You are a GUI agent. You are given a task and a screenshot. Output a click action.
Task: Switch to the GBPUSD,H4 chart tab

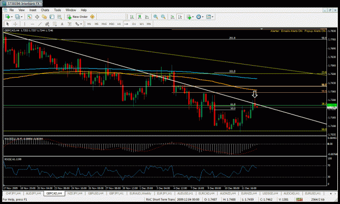click(96, 193)
